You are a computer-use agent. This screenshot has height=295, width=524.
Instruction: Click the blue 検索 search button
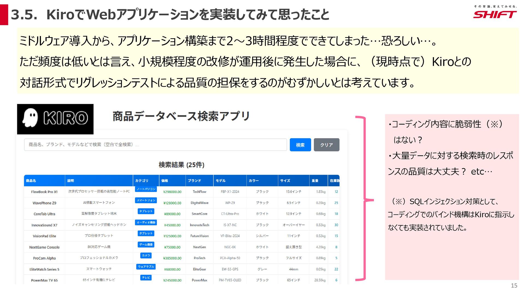click(300, 145)
